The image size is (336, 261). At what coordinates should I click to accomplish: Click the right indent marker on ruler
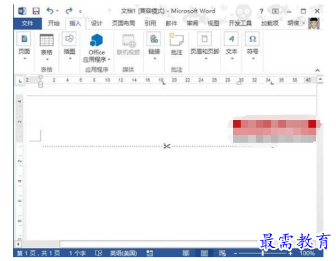pos(239,83)
